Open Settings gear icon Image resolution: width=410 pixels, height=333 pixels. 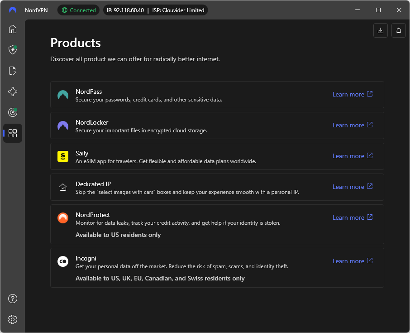click(x=13, y=319)
